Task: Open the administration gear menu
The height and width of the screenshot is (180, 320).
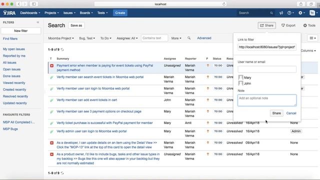Action: [301, 13]
